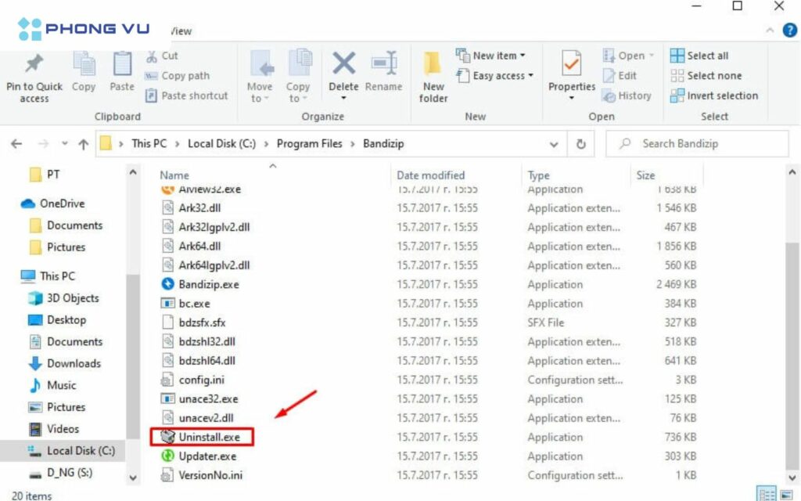Click Select all in the ribbon
Viewport: 801px width, 501px height.
coord(700,56)
